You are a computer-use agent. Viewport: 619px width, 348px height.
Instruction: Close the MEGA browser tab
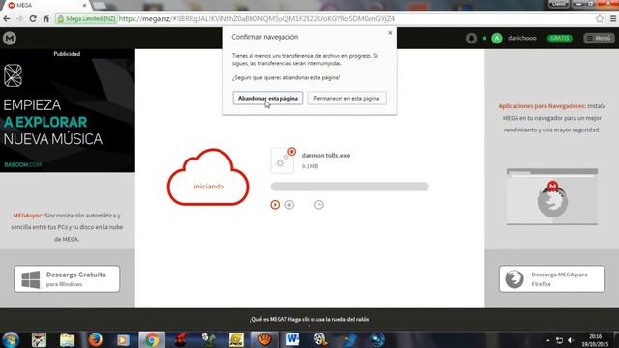point(84,6)
